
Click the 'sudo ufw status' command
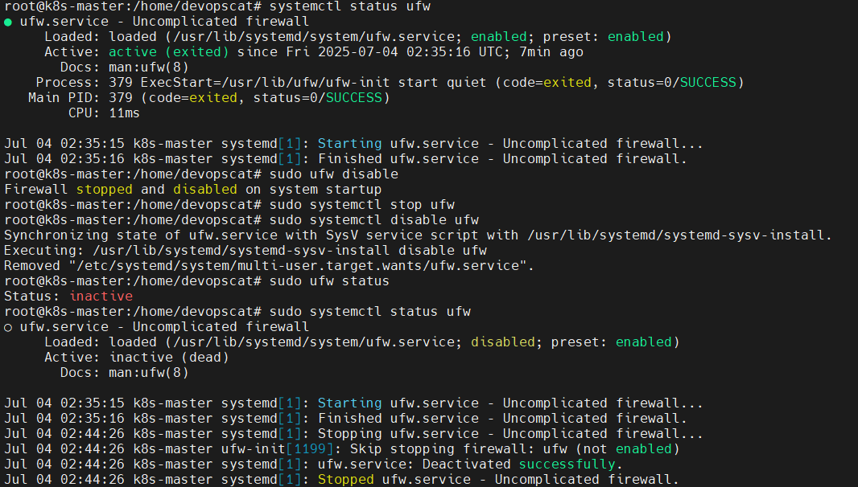[329, 281]
